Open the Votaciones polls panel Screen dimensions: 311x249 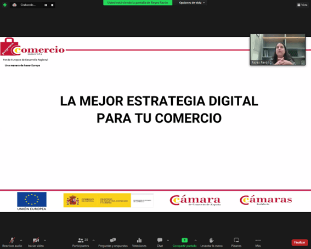pos(139,242)
